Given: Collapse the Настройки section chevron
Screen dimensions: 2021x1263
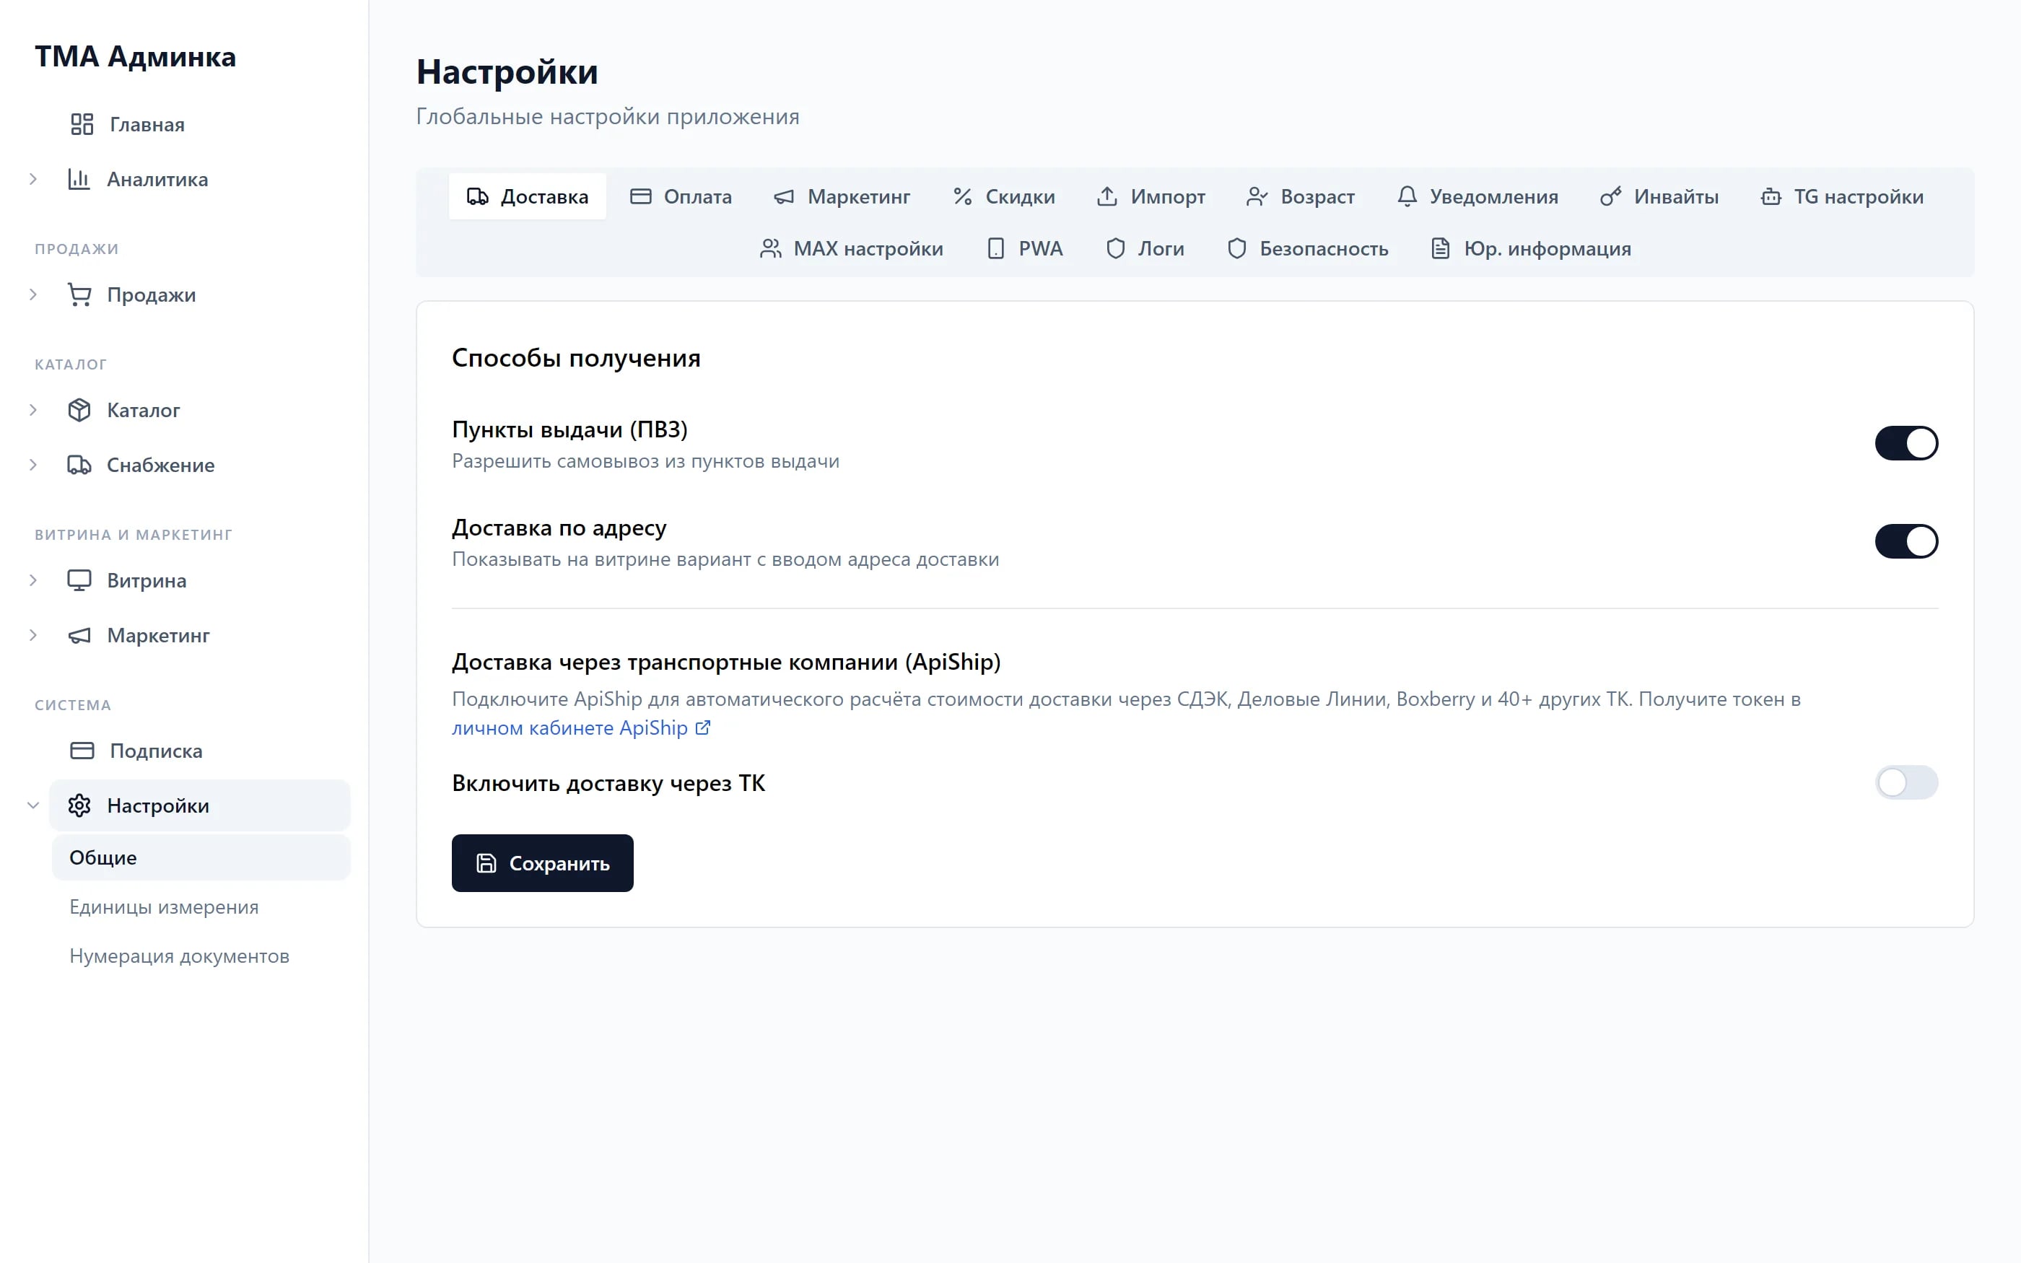Looking at the screenshot, I should point(33,806).
